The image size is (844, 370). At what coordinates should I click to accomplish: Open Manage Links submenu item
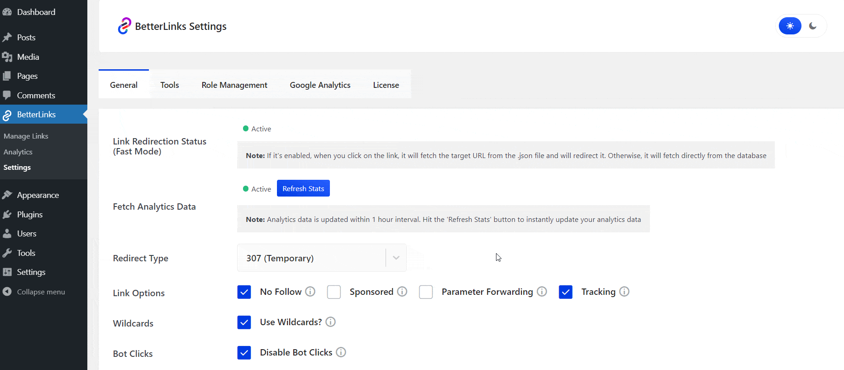coord(26,136)
